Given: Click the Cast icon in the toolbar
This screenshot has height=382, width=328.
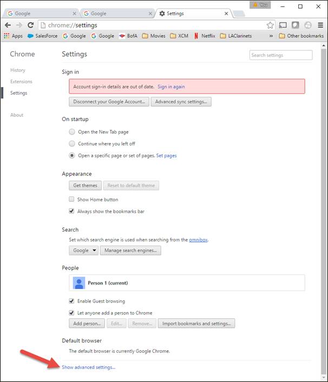Looking at the screenshot, I should pos(283,25).
